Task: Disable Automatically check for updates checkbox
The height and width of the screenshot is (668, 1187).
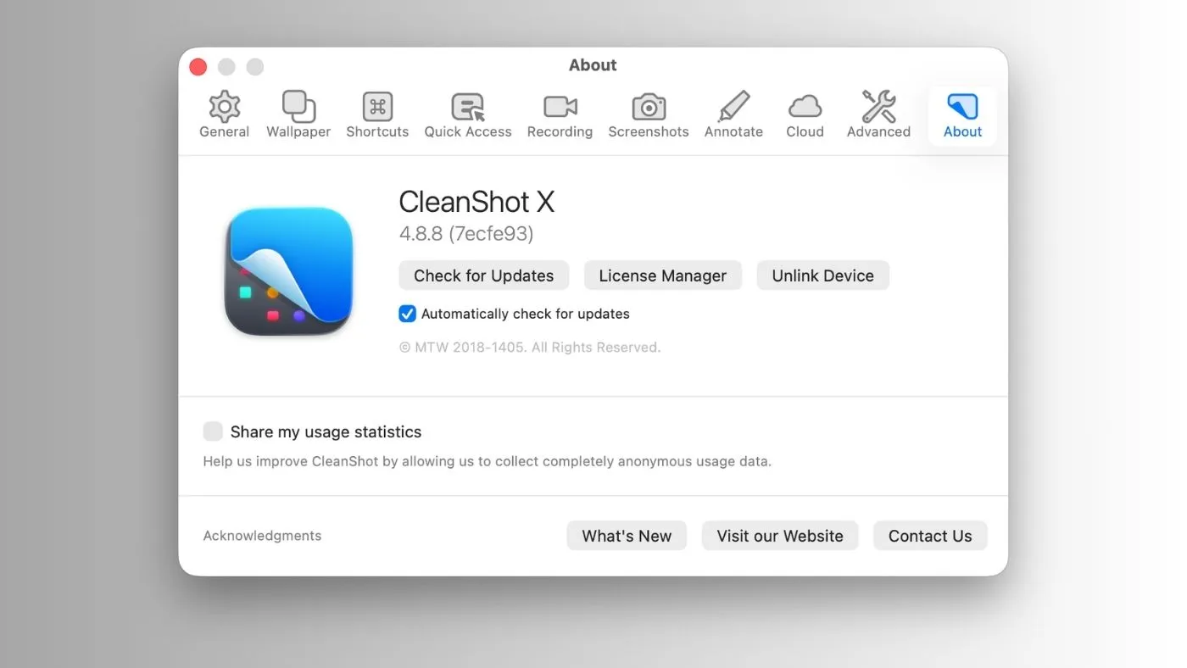Action: pyautogui.click(x=408, y=314)
